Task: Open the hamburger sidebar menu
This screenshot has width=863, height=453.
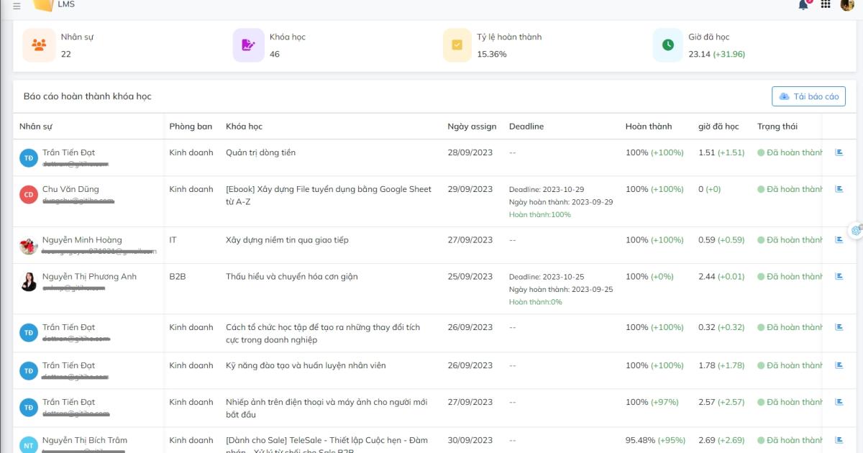Action: pos(17,6)
